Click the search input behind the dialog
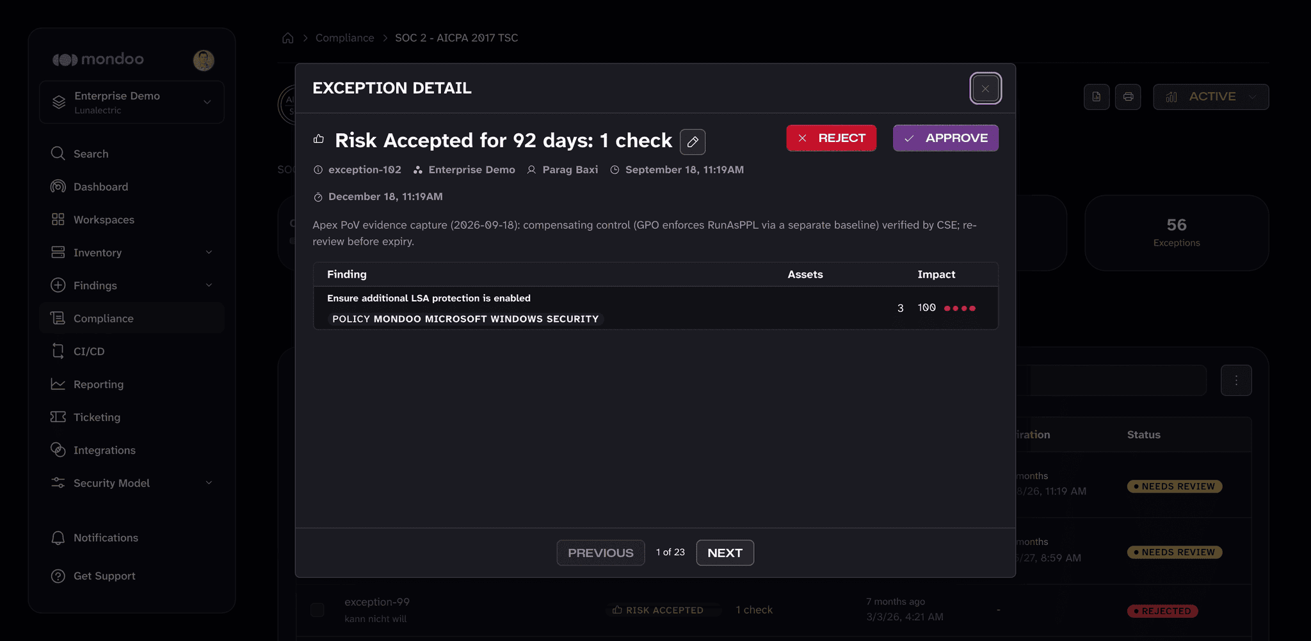The width and height of the screenshot is (1311, 641). pyautogui.click(x=1111, y=381)
